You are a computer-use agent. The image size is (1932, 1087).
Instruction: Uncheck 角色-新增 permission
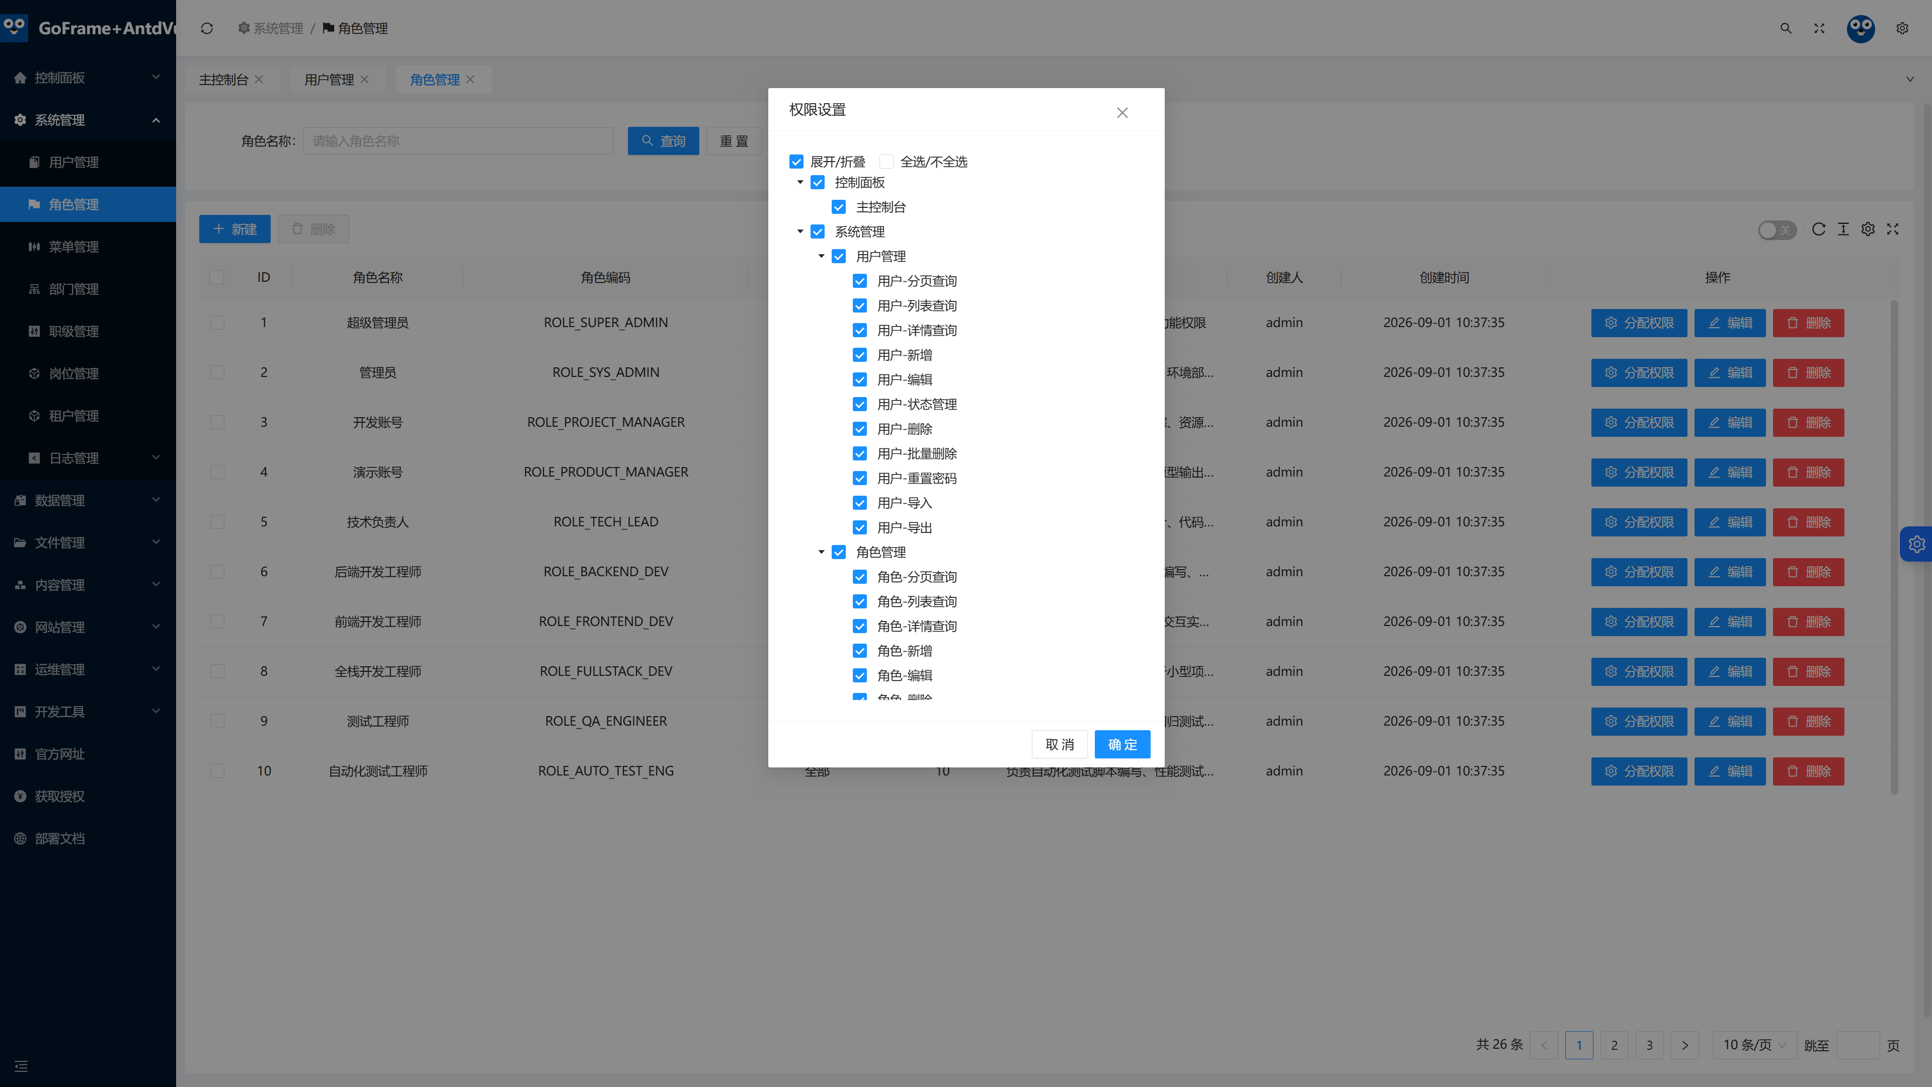[859, 650]
